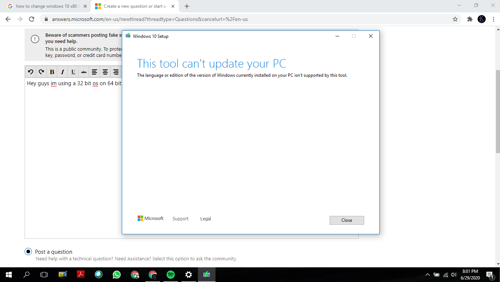Click the warning info icon in scam notice
Image resolution: width=500 pixels, height=282 pixels.
pyautogui.click(x=35, y=39)
